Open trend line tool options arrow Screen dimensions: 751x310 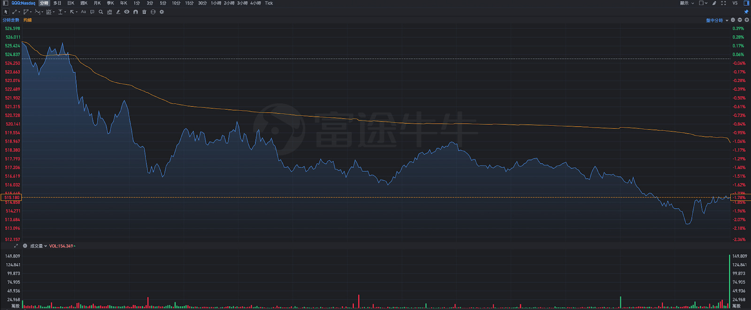(19, 12)
